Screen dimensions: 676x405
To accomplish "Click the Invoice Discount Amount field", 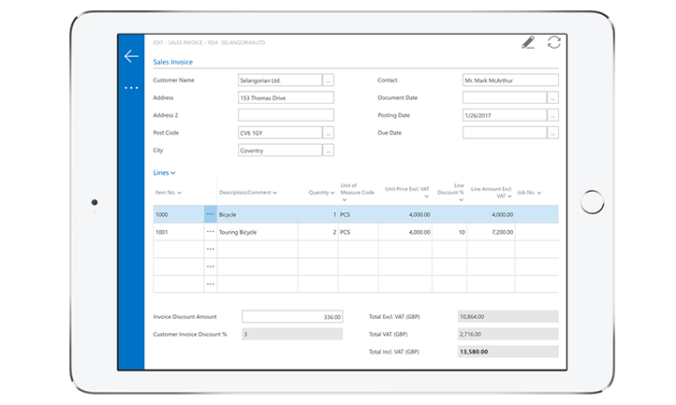I will [x=292, y=317].
